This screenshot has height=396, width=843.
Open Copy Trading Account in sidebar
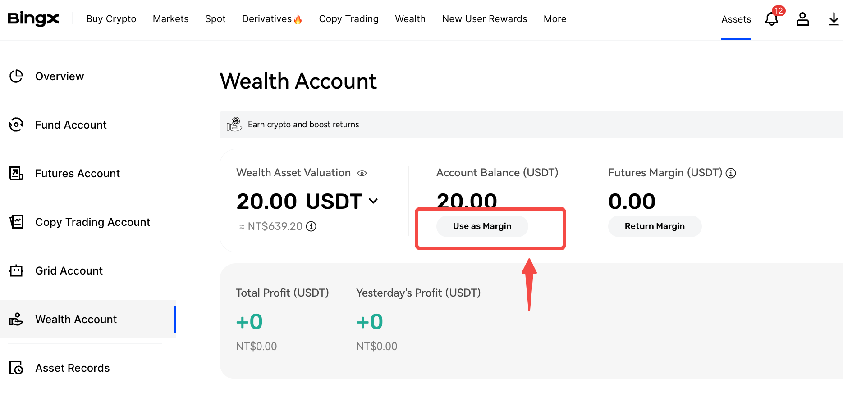(92, 222)
